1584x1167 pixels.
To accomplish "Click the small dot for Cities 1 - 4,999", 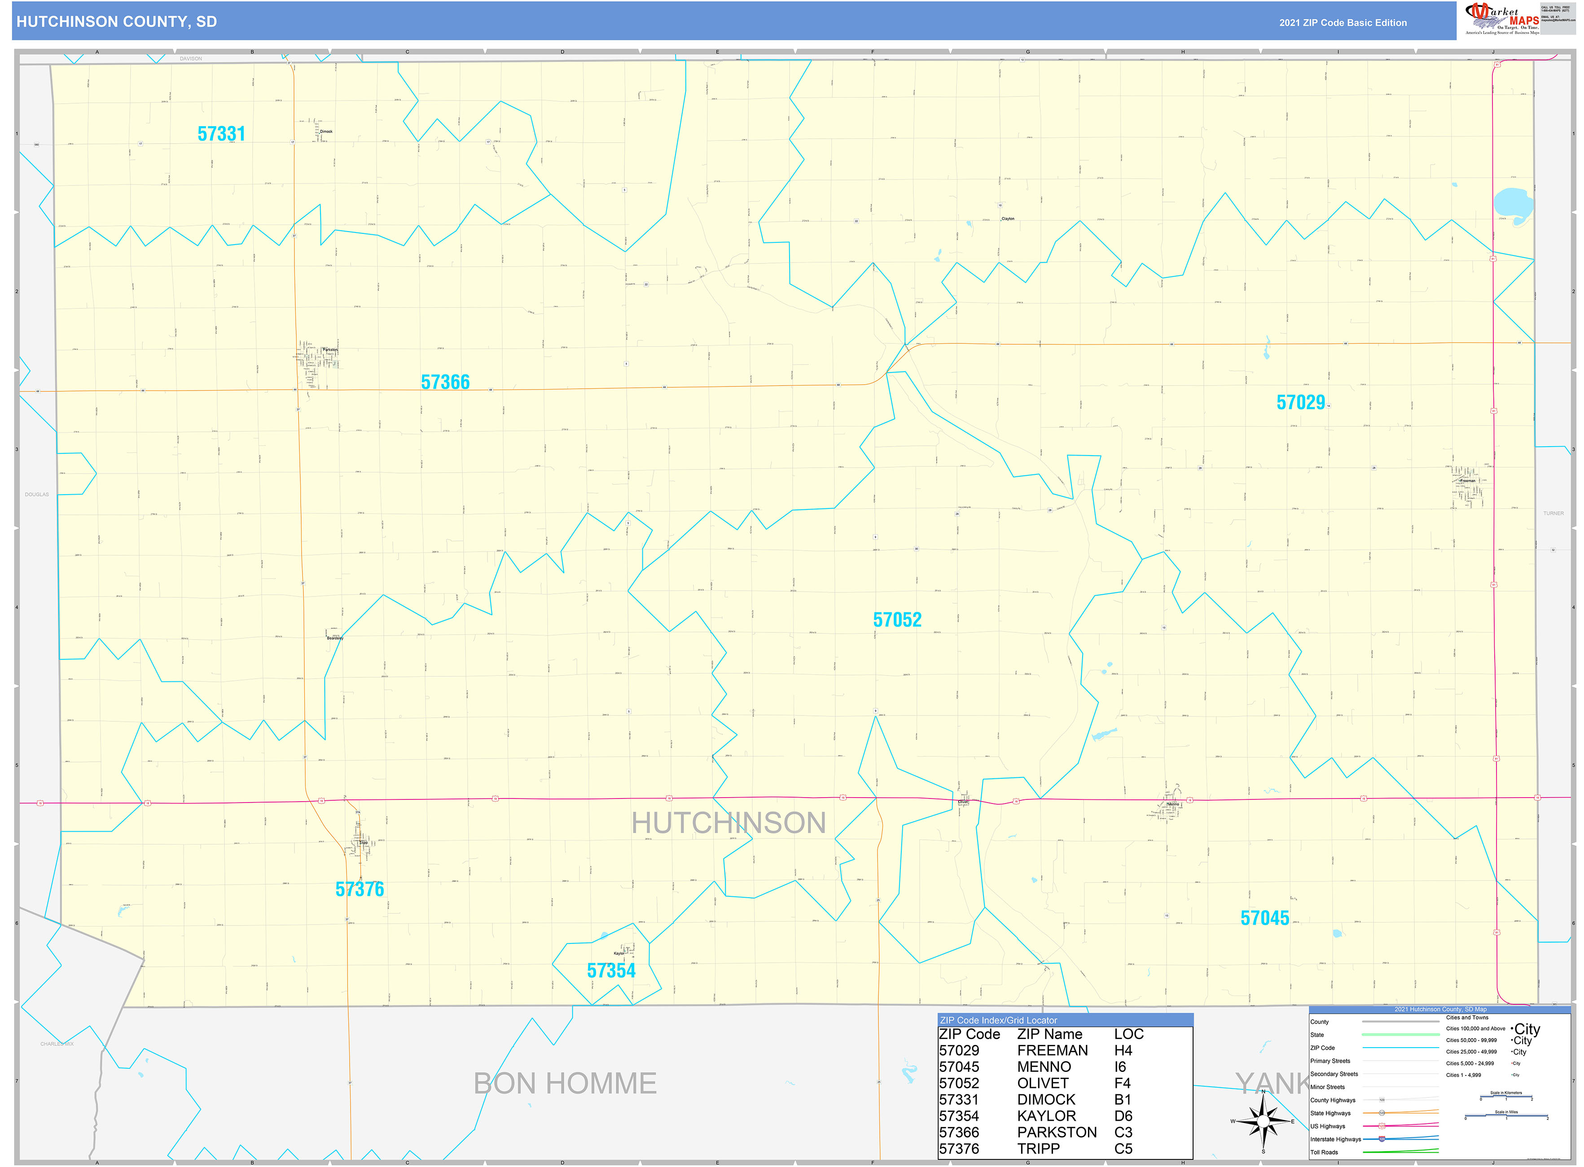I will (1512, 1075).
